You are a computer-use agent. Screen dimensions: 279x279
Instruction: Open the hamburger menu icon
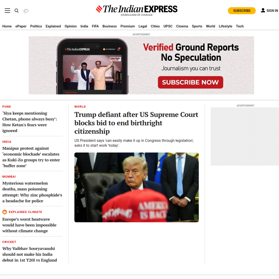click(7, 11)
